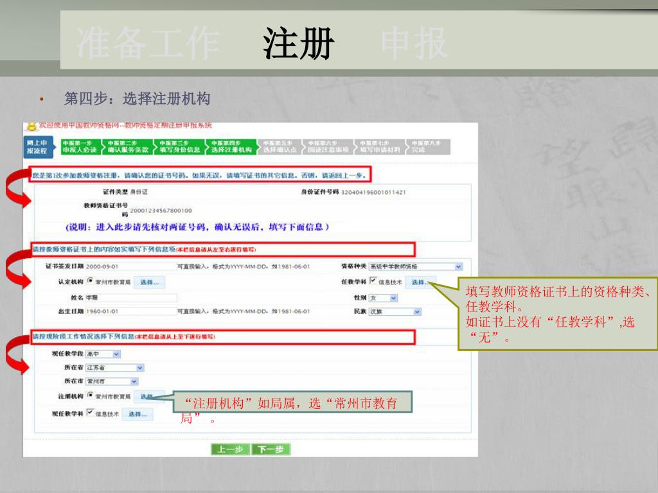The width and height of the screenshot is (658, 493).
Task: Click the text 第四步：选择注册机构
Action: [137, 99]
